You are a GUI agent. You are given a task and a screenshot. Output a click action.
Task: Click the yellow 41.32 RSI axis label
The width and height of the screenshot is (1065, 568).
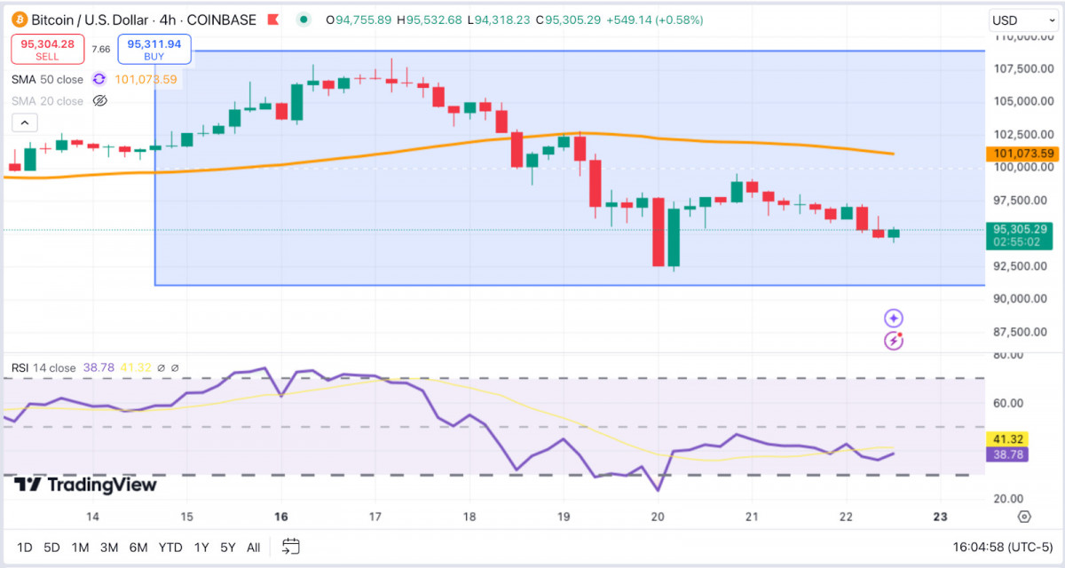point(1008,439)
